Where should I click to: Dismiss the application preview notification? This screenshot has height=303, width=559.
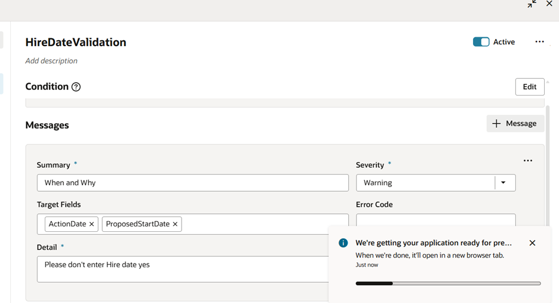(x=532, y=243)
